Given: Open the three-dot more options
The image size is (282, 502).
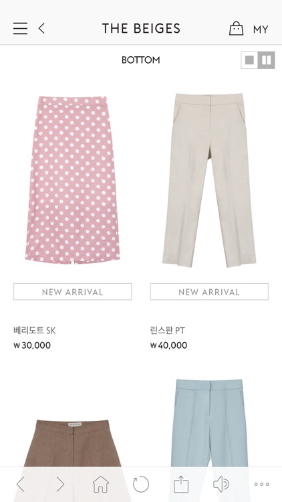Looking at the screenshot, I should 261,484.
